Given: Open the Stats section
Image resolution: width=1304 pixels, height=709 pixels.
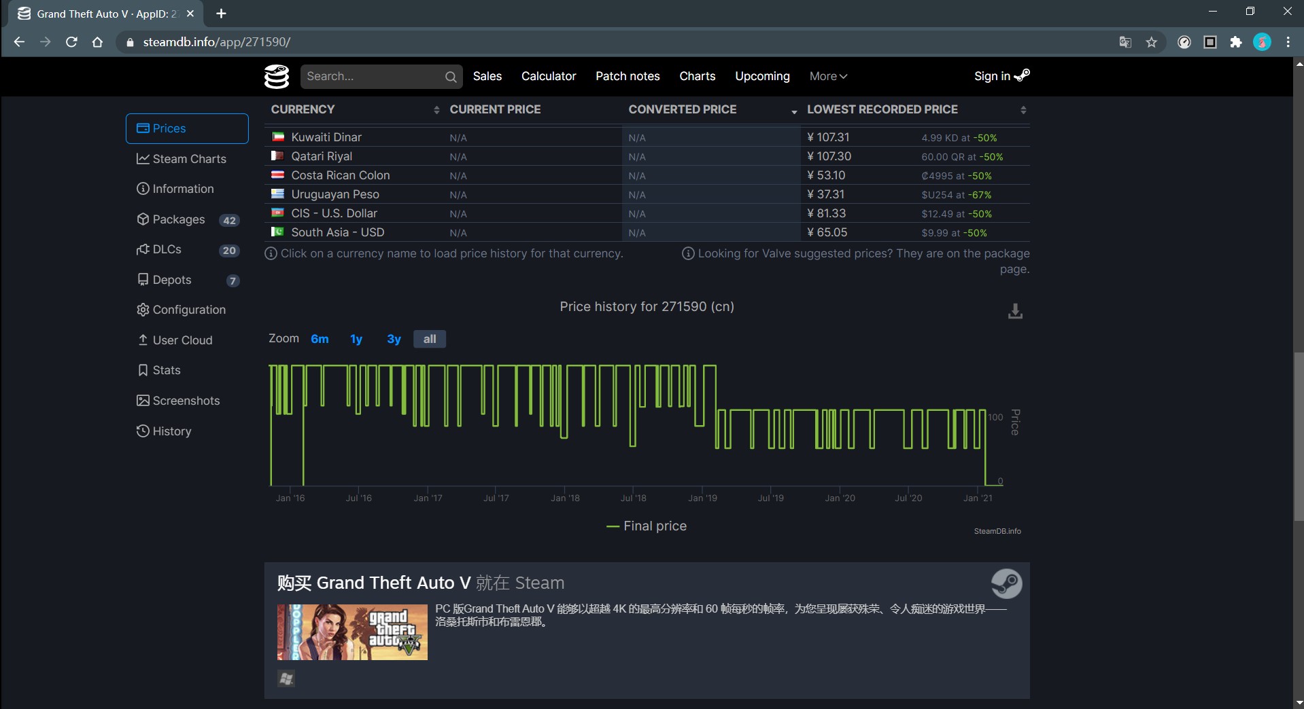Looking at the screenshot, I should 187,370.
